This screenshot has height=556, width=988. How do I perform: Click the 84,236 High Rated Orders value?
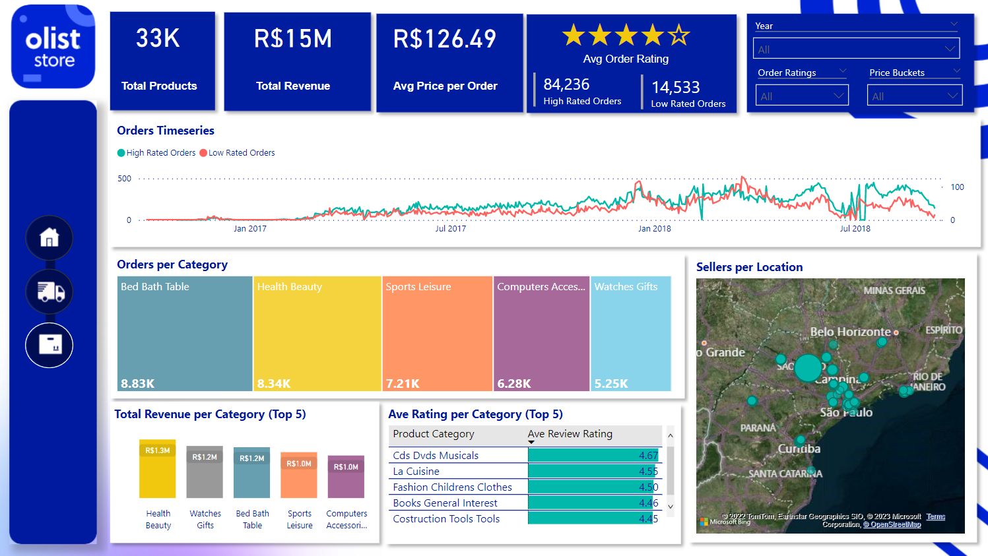(x=566, y=84)
